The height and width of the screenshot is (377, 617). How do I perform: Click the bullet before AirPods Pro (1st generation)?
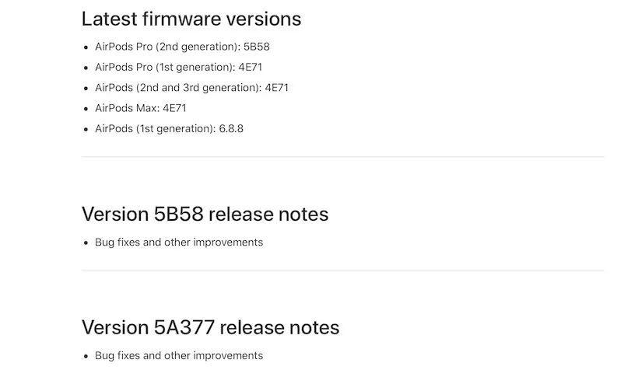86,68
